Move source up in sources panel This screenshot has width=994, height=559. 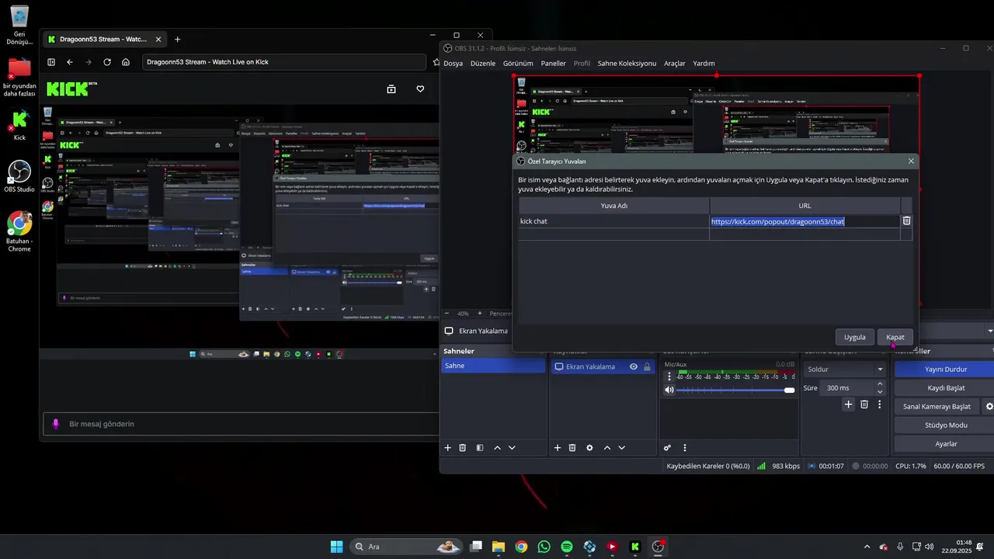point(606,448)
